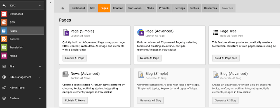Open Media label in sidebar menu

pos(13,56)
